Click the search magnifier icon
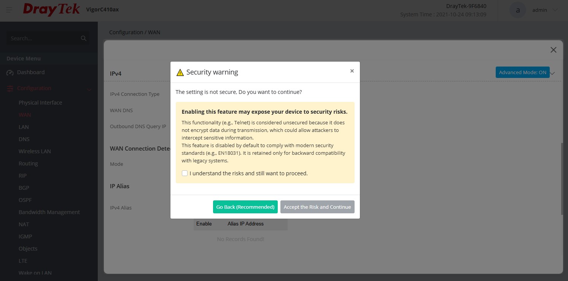Viewport: 568px width, 281px height. [84, 38]
